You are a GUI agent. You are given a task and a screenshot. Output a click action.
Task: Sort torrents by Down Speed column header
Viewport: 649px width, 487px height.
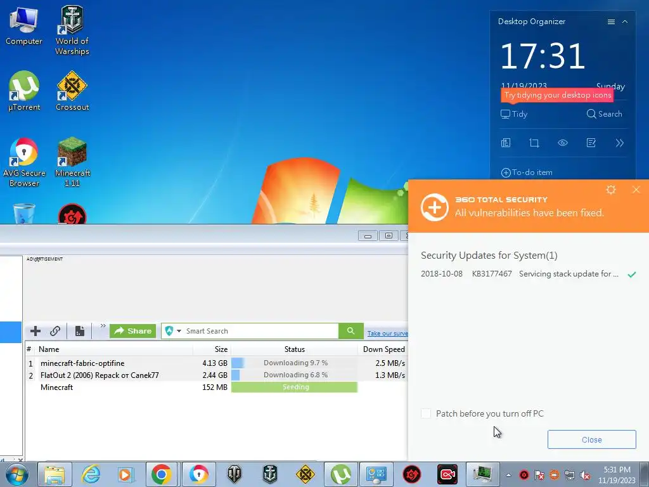point(383,349)
